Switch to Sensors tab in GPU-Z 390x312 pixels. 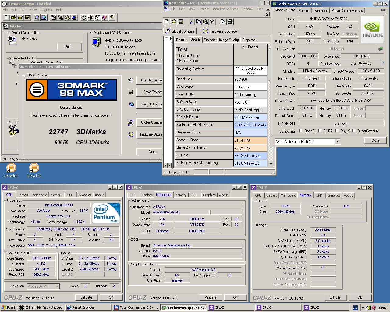pyautogui.click(x=304, y=10)
